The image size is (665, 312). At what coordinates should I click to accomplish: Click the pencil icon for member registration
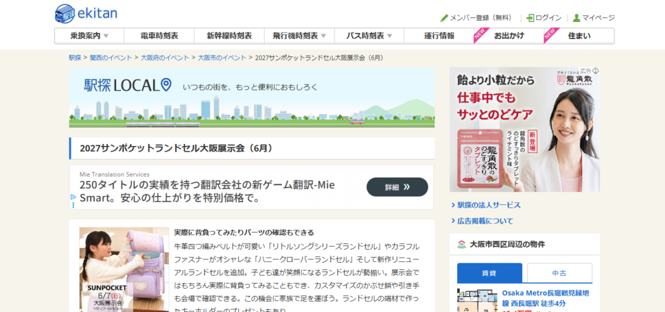pyautogui.click(x=444, y=18)
